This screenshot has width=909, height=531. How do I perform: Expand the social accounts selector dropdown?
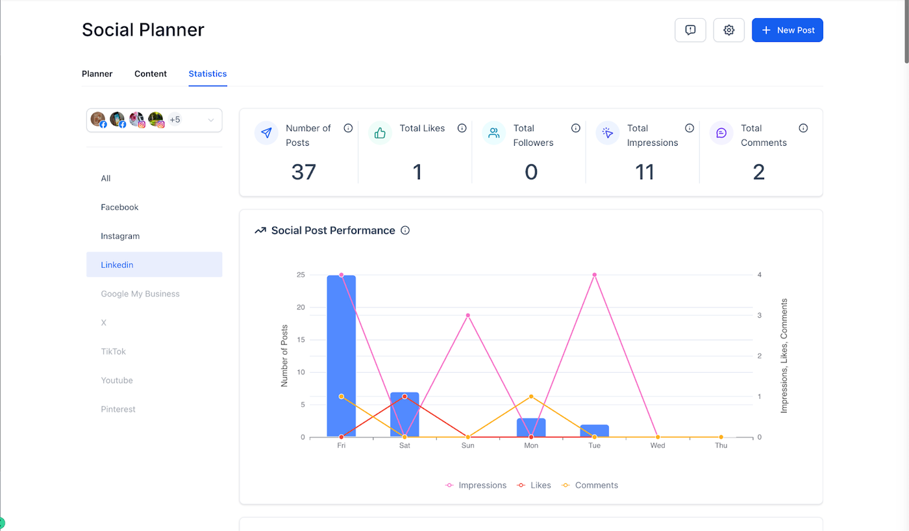(x=210, y=120)
